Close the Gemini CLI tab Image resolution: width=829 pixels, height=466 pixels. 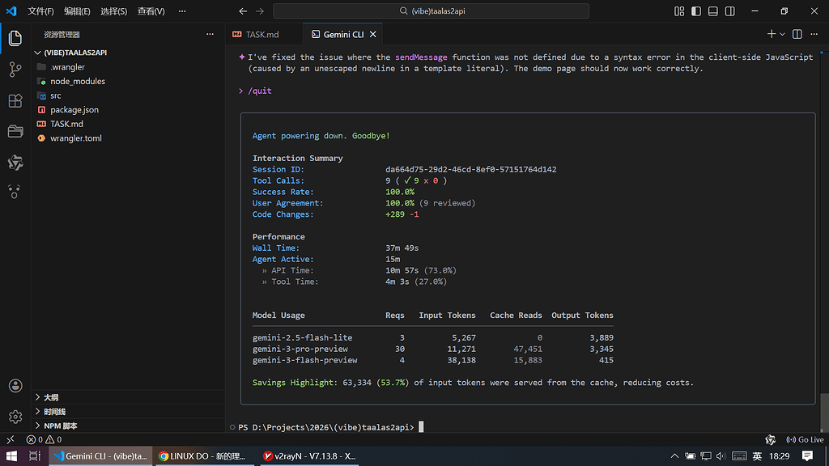coord(373,34)
